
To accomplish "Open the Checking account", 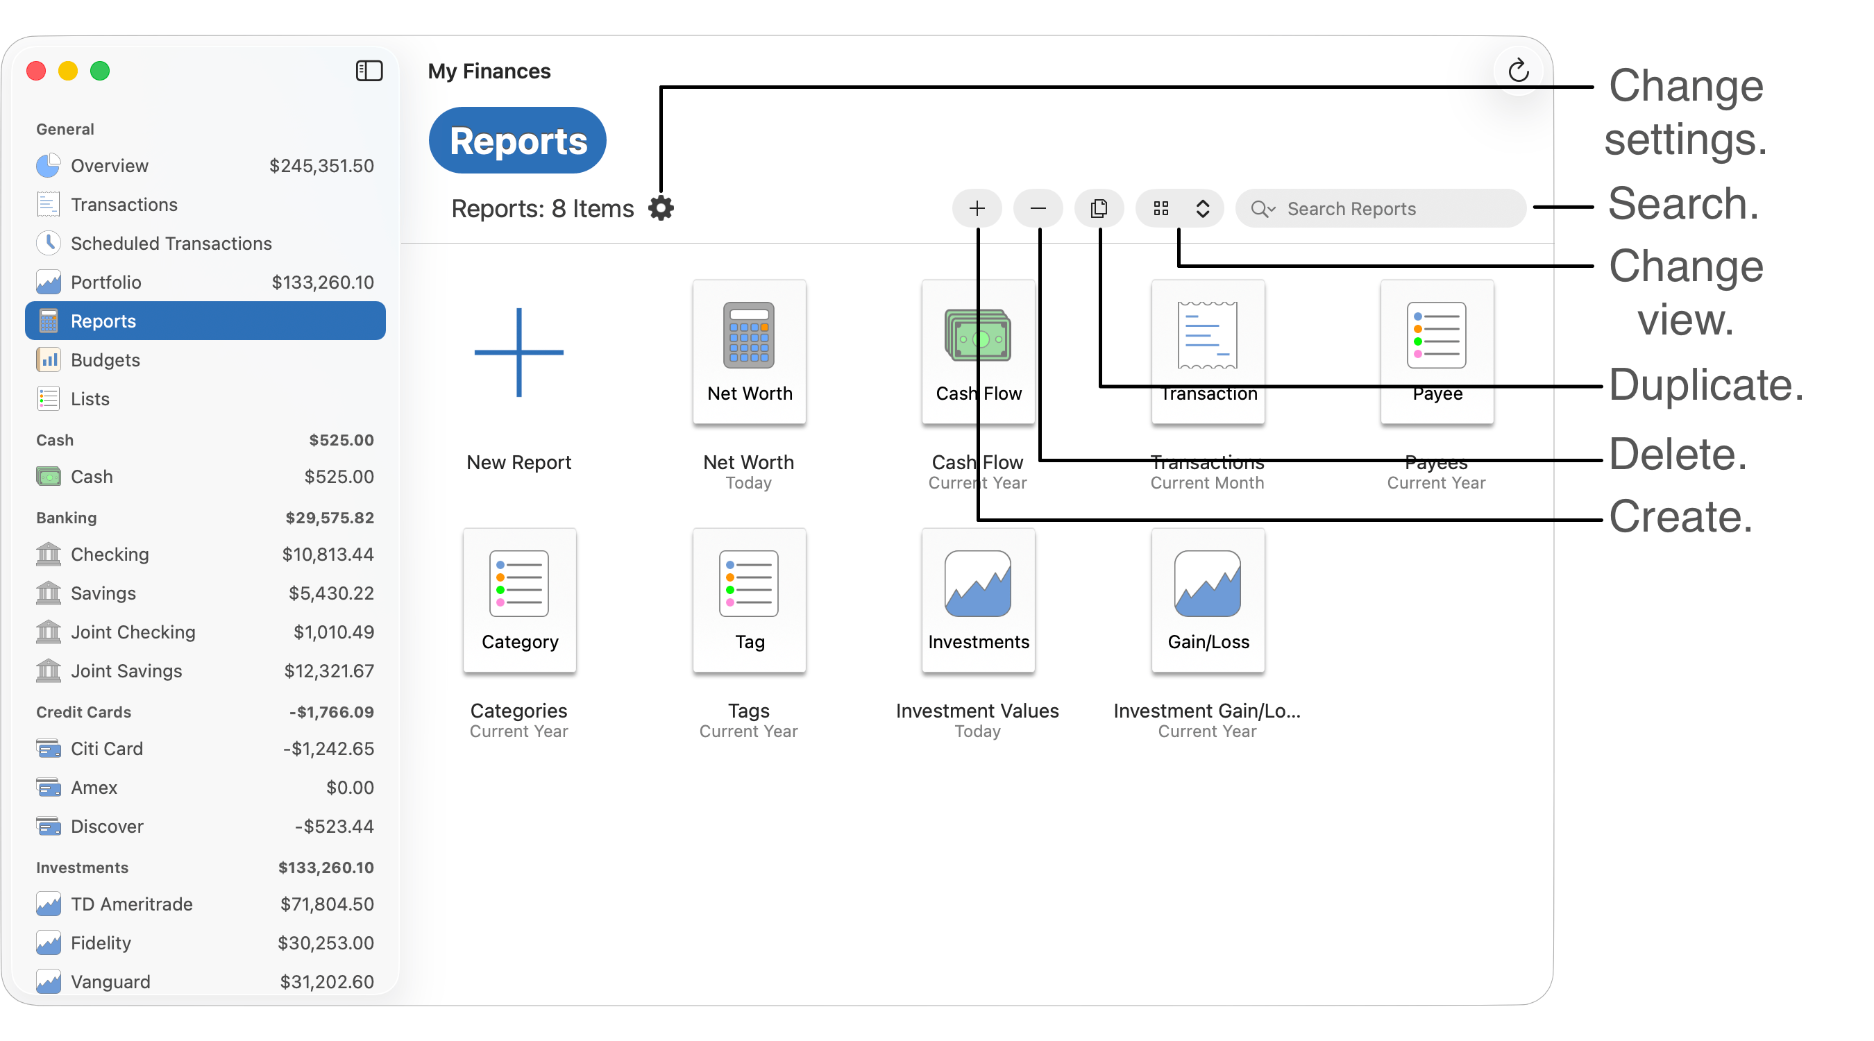I will coord(110,555).
